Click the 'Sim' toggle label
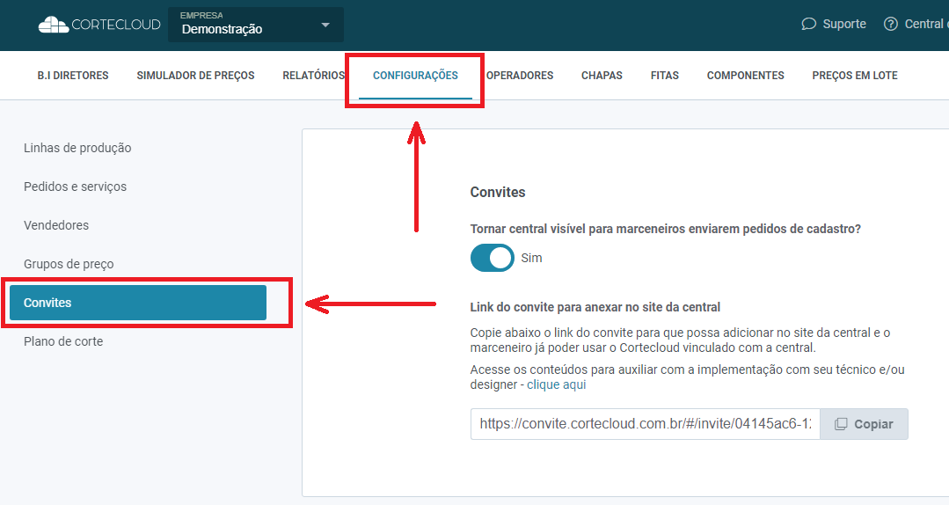This screenshot has height=505, width=949. 531,258
